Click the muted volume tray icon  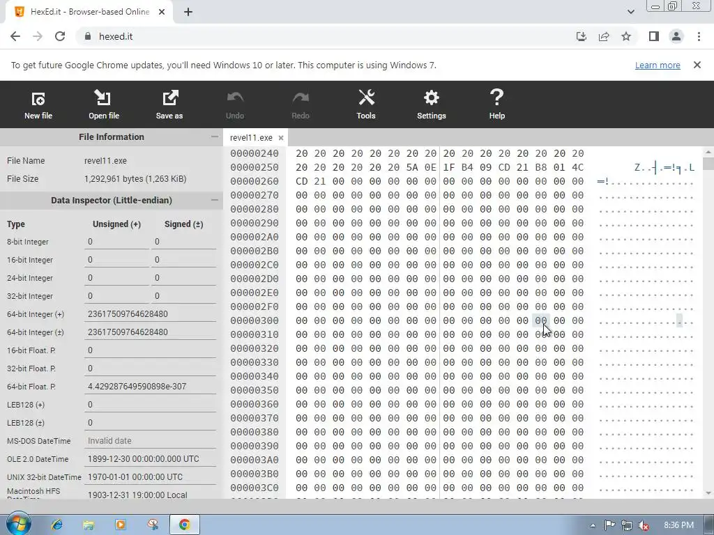coord(644,525)
